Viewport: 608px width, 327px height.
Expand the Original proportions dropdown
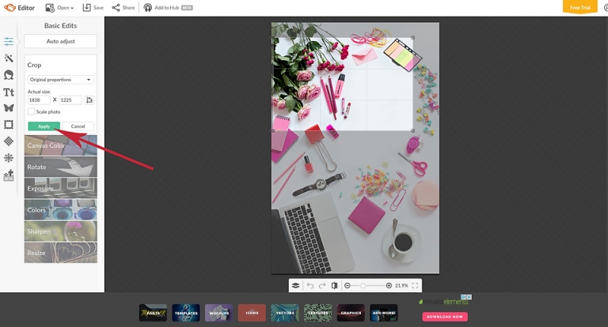(x=61, y=80)
